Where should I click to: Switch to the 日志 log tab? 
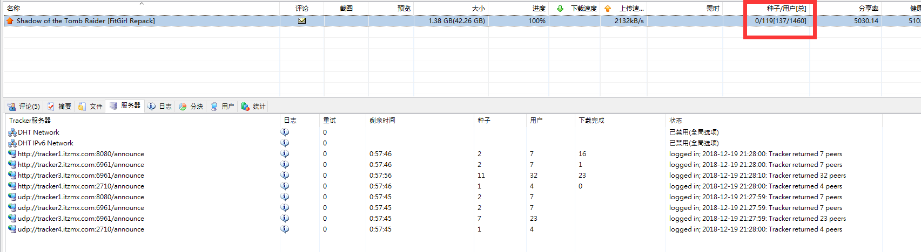(160, 107)
